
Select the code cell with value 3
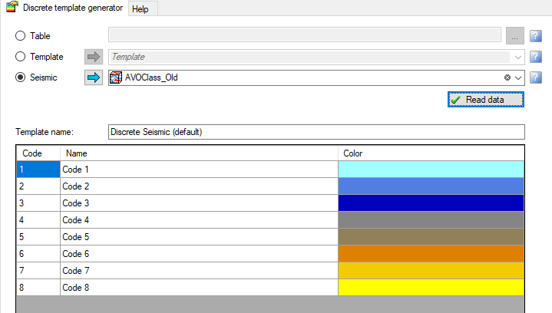38,203
